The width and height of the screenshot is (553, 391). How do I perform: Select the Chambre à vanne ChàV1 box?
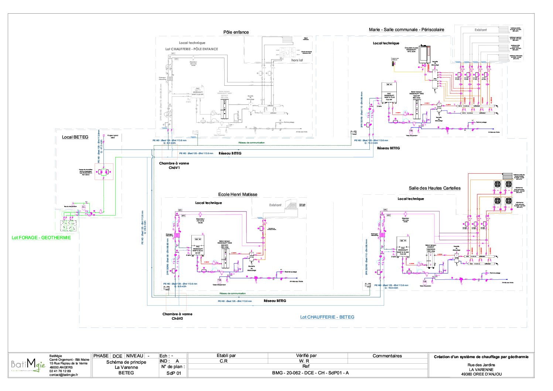click(170, 152)
